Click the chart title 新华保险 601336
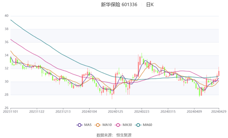 [119, 5]
